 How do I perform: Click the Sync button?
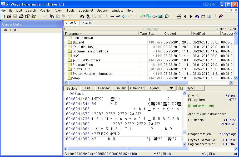(190, 88)
